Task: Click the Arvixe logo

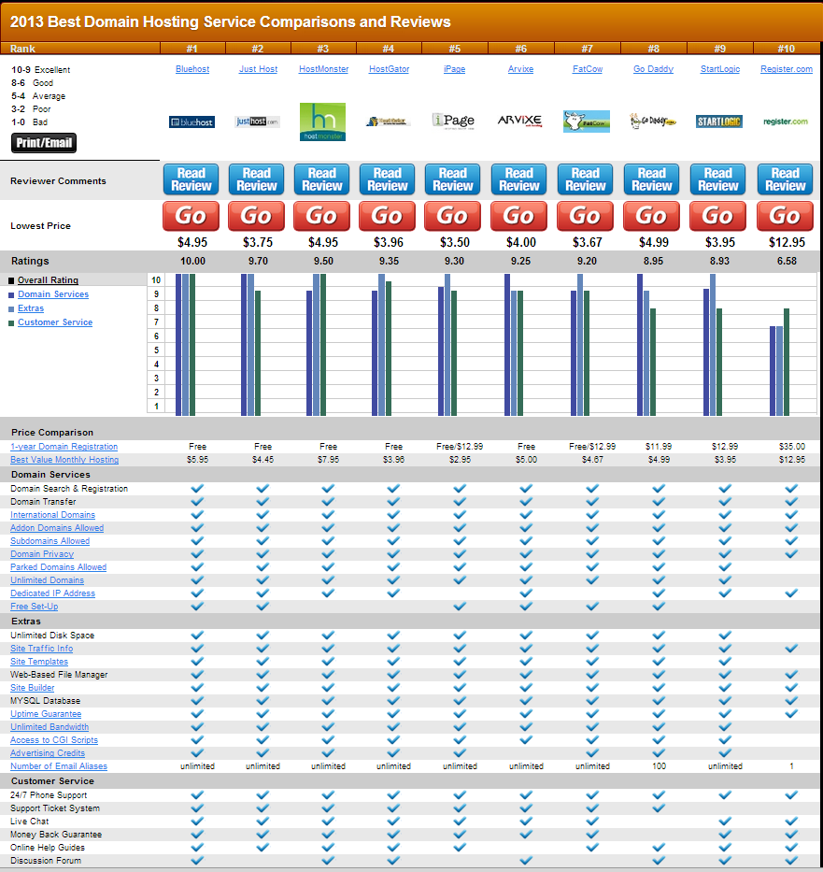Action: [x=519, y=121]
